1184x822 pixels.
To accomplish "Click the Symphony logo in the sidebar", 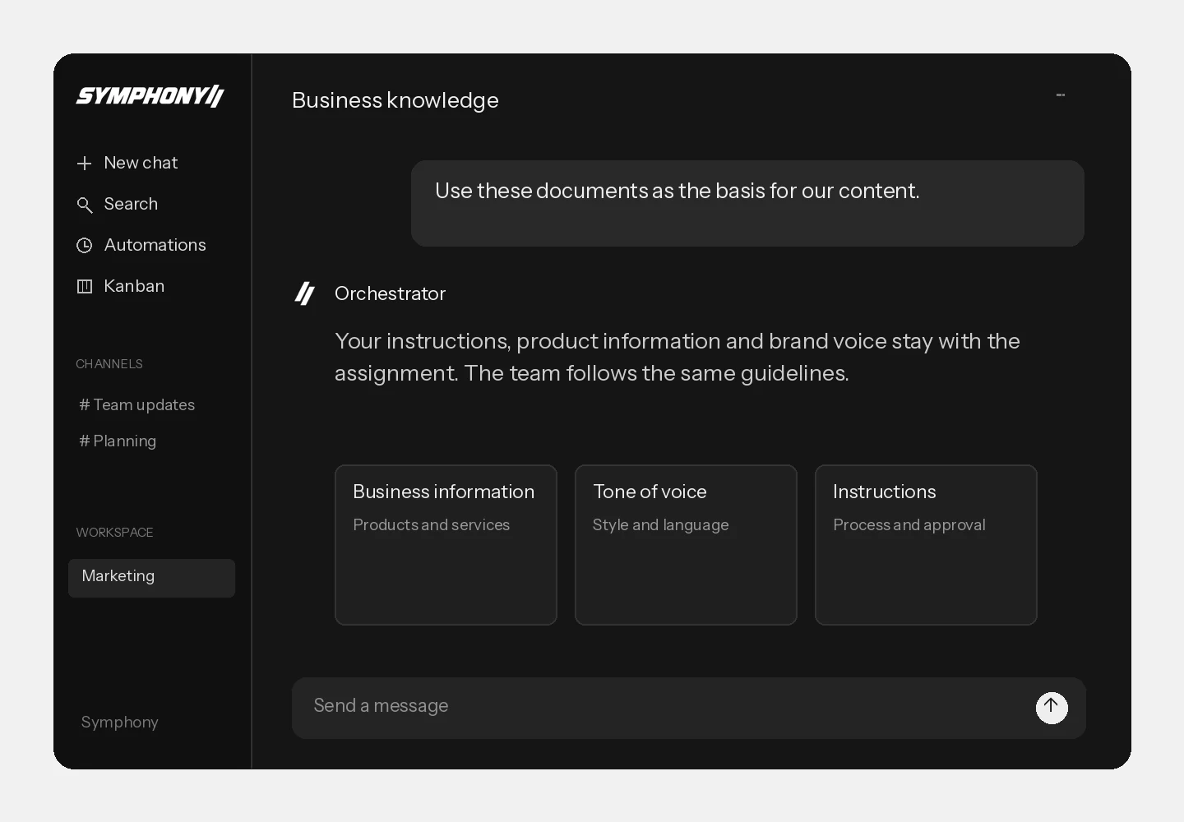I will [x=150, y=96].
